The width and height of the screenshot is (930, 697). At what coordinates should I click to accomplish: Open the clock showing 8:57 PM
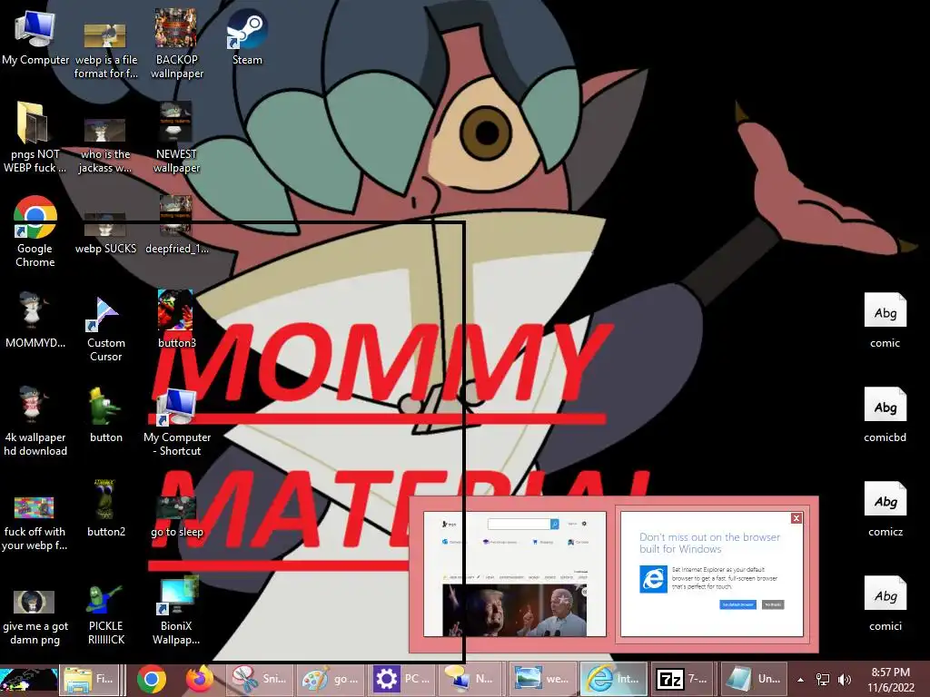coord(891,680)
